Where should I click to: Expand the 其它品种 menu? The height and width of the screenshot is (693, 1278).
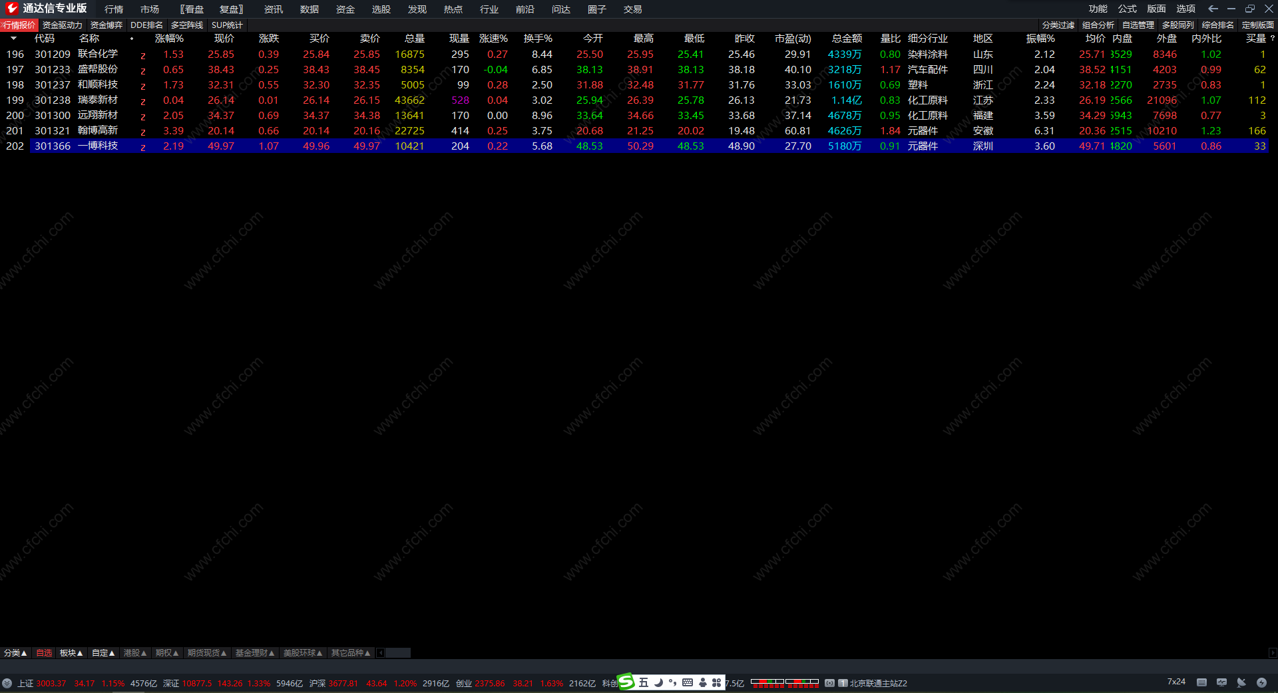tap(351, 653)
